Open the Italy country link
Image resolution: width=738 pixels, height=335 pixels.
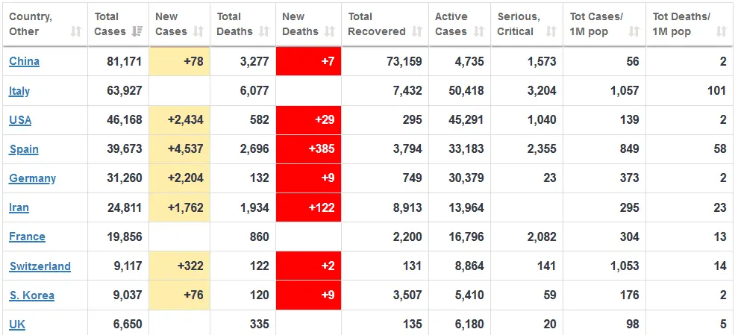click(19, 91)
